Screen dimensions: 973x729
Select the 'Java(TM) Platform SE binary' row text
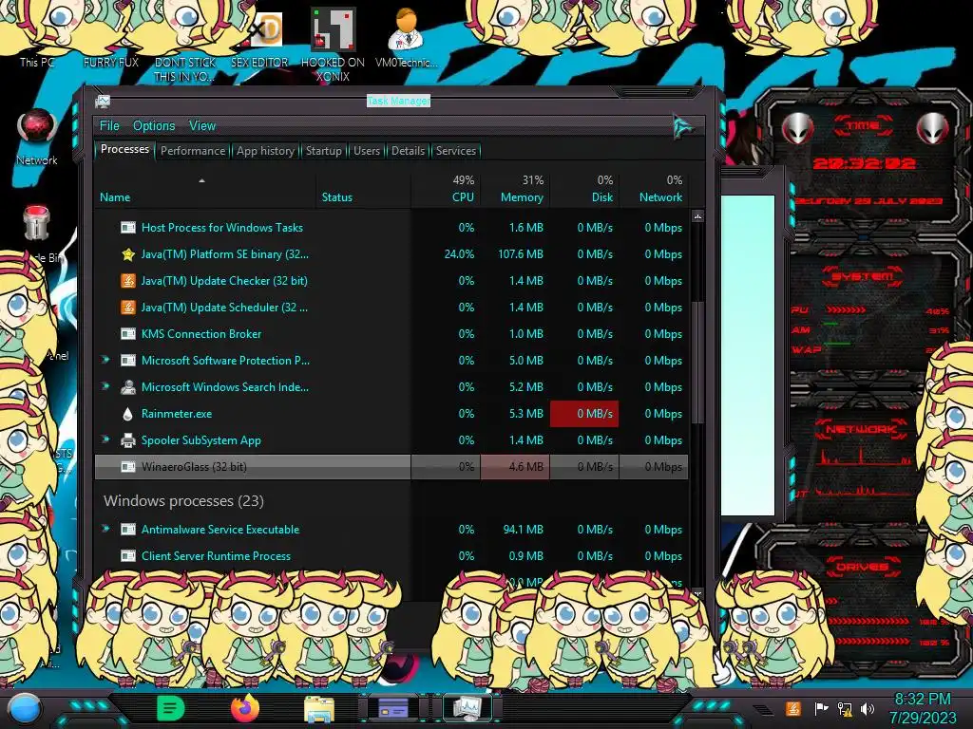pos(224,254)
